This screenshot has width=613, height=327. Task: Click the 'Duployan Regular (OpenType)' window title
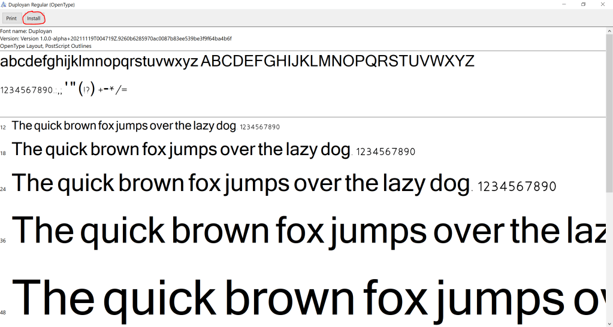pyautogui.click(x=41, y=4)
